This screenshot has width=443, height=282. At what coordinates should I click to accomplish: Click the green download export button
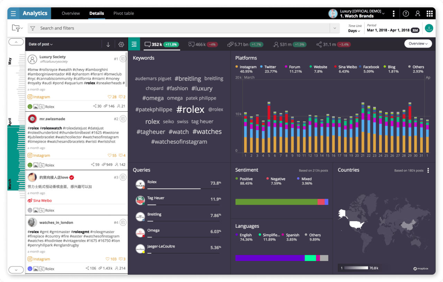point(429,28)
